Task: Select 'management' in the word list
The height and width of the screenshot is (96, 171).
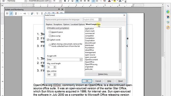Action: pos(90,53)
